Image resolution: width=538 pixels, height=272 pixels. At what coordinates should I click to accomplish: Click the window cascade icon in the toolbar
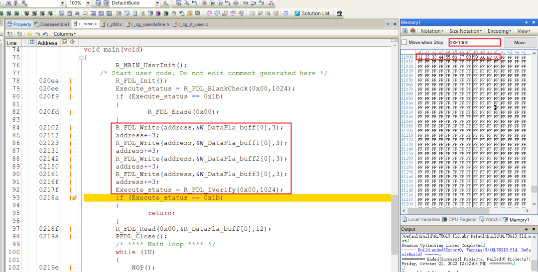click(285, 13)
